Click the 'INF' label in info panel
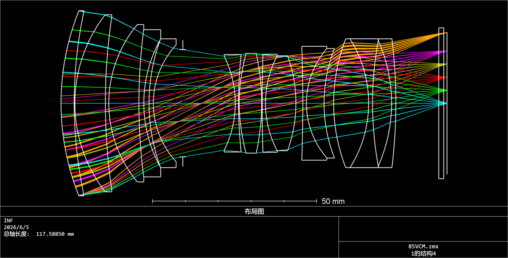 pyautogui.click(x=8, y=221)
